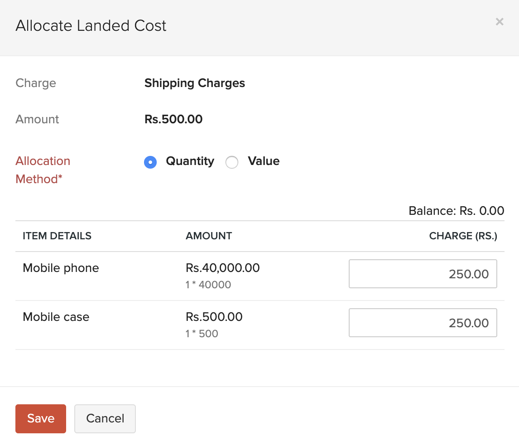Viewport: 519px width, 446px height.
Task: Click the Rs.40,000.00 amount for Mobile phone
Action: coord(222,268)
